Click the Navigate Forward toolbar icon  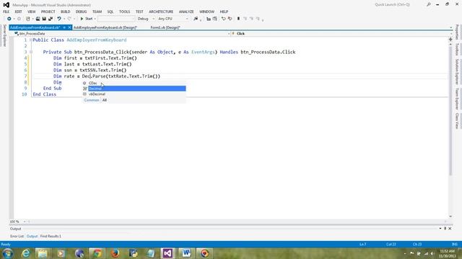coord(19,19)
